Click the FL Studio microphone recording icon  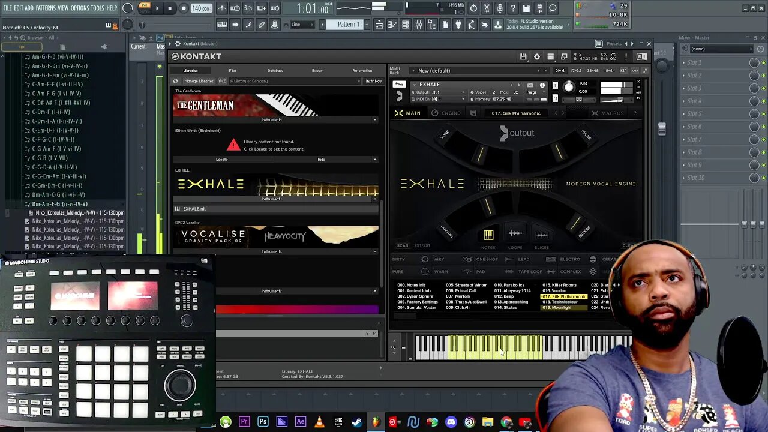coord(500,8)
